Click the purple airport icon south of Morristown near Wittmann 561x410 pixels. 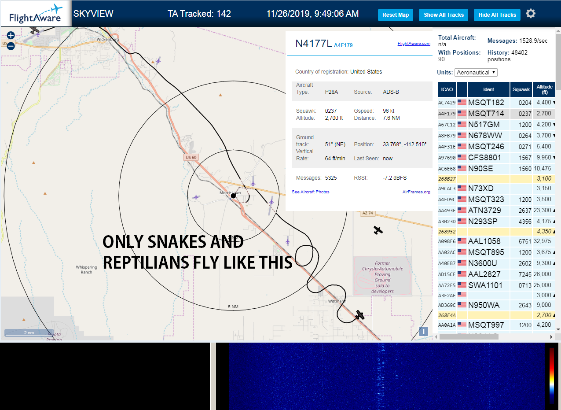tap(287, 241)
